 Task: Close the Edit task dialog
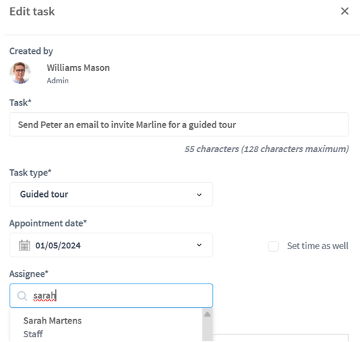pos(345,11)
